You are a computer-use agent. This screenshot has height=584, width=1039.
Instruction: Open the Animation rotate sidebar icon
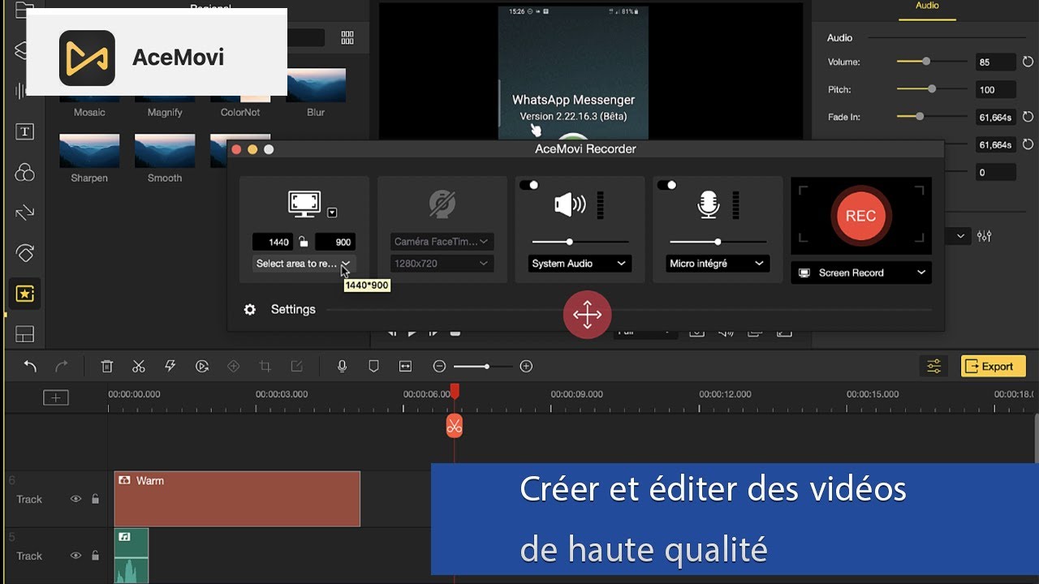(x=25, y=253)
